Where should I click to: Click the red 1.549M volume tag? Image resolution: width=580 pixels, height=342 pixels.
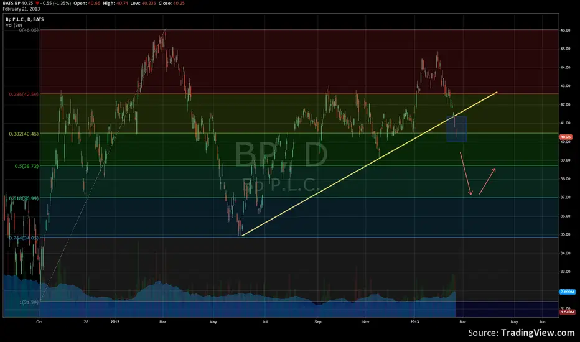click(567, 312)
